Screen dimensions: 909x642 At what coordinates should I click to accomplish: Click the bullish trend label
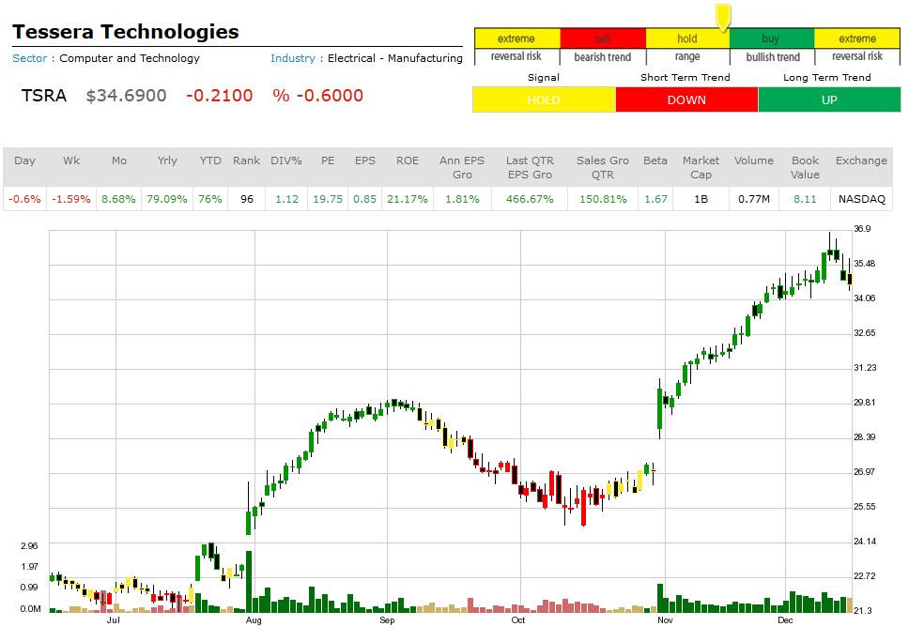pyautogui.click(x=773, y=56)
